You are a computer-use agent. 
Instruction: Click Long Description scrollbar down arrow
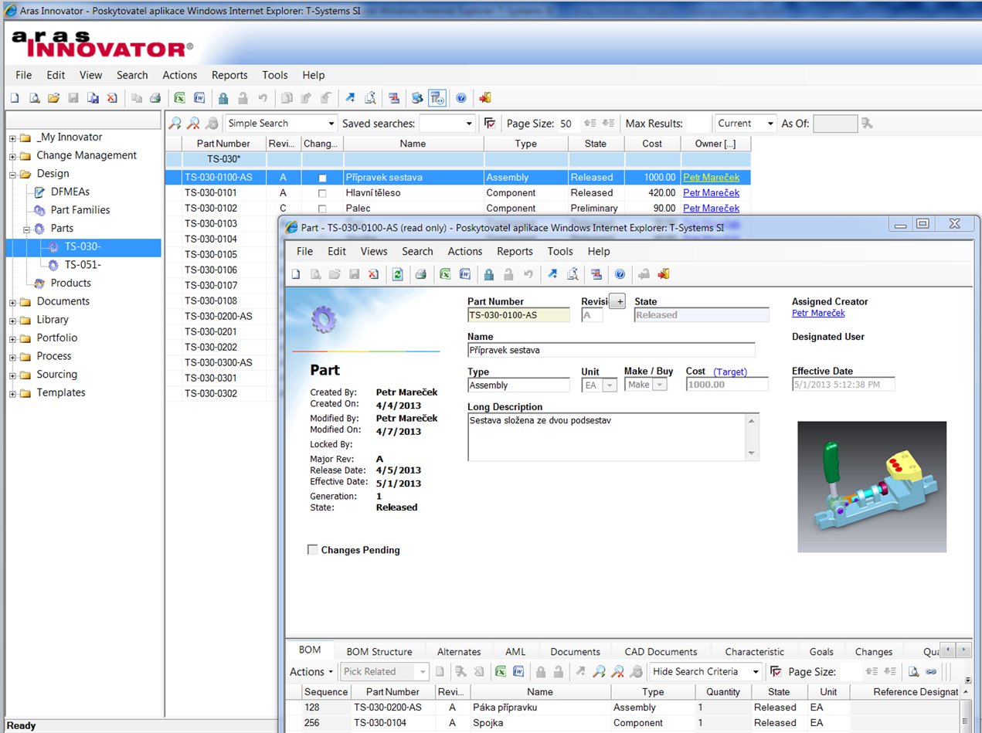[753, 453]
